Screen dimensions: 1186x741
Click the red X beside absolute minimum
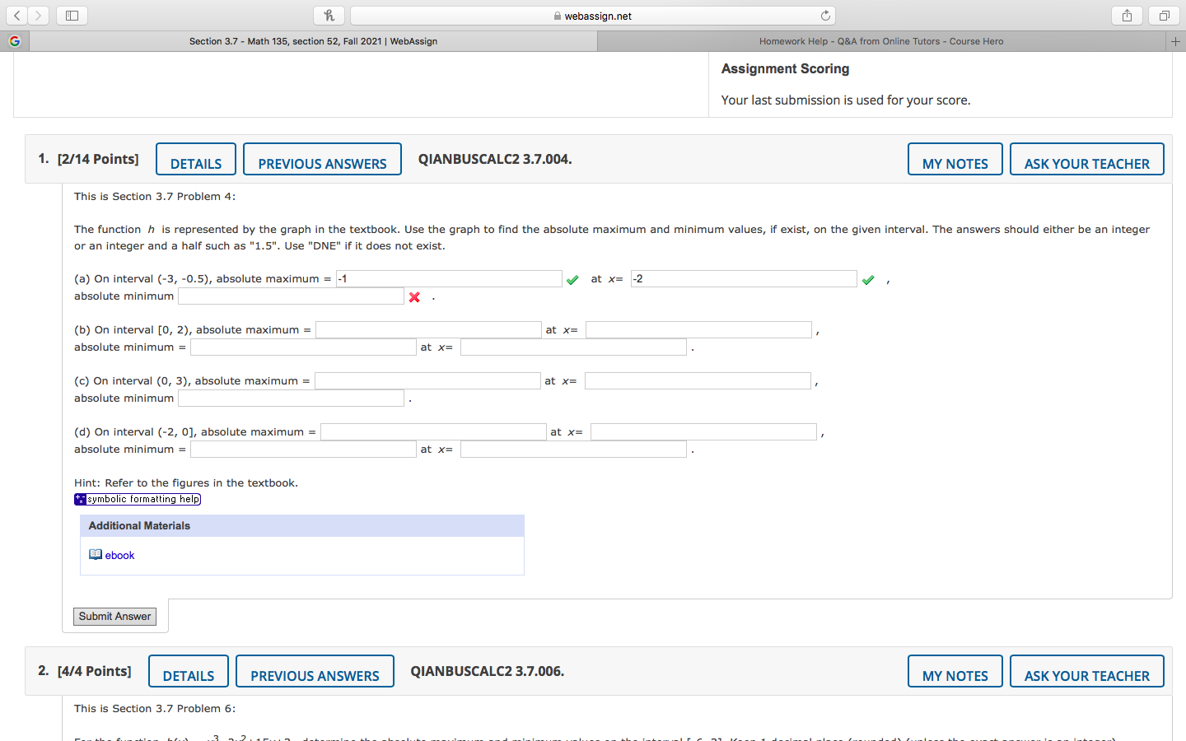coord(413,296)
